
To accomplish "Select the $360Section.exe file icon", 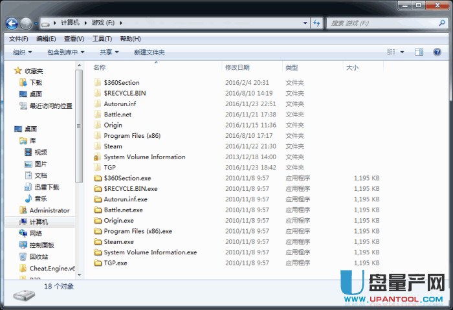I will (98, 178).
